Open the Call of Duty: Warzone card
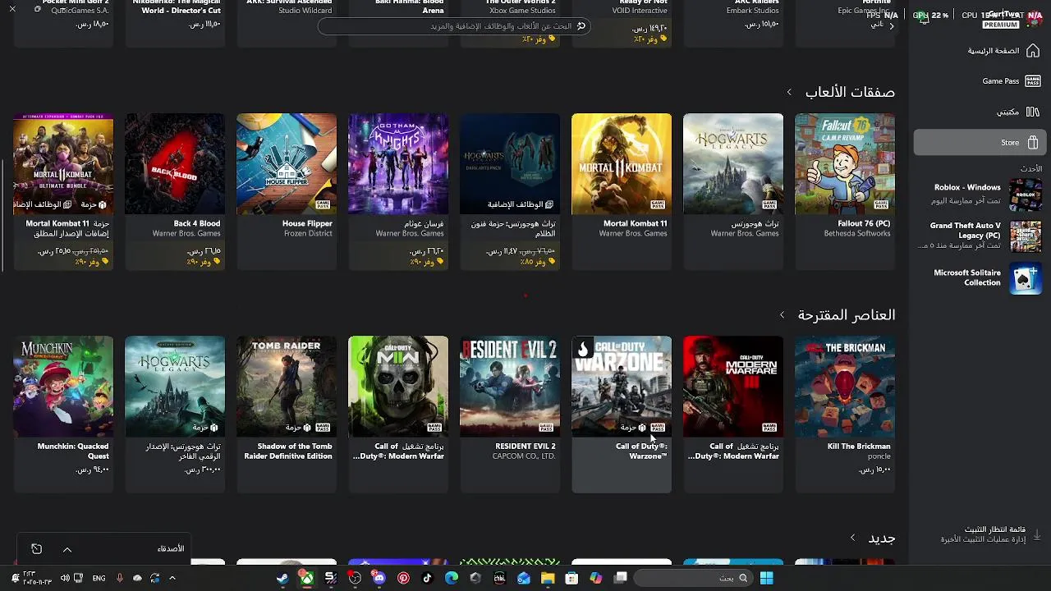The image size is (1051, 591). coord(622,415)
